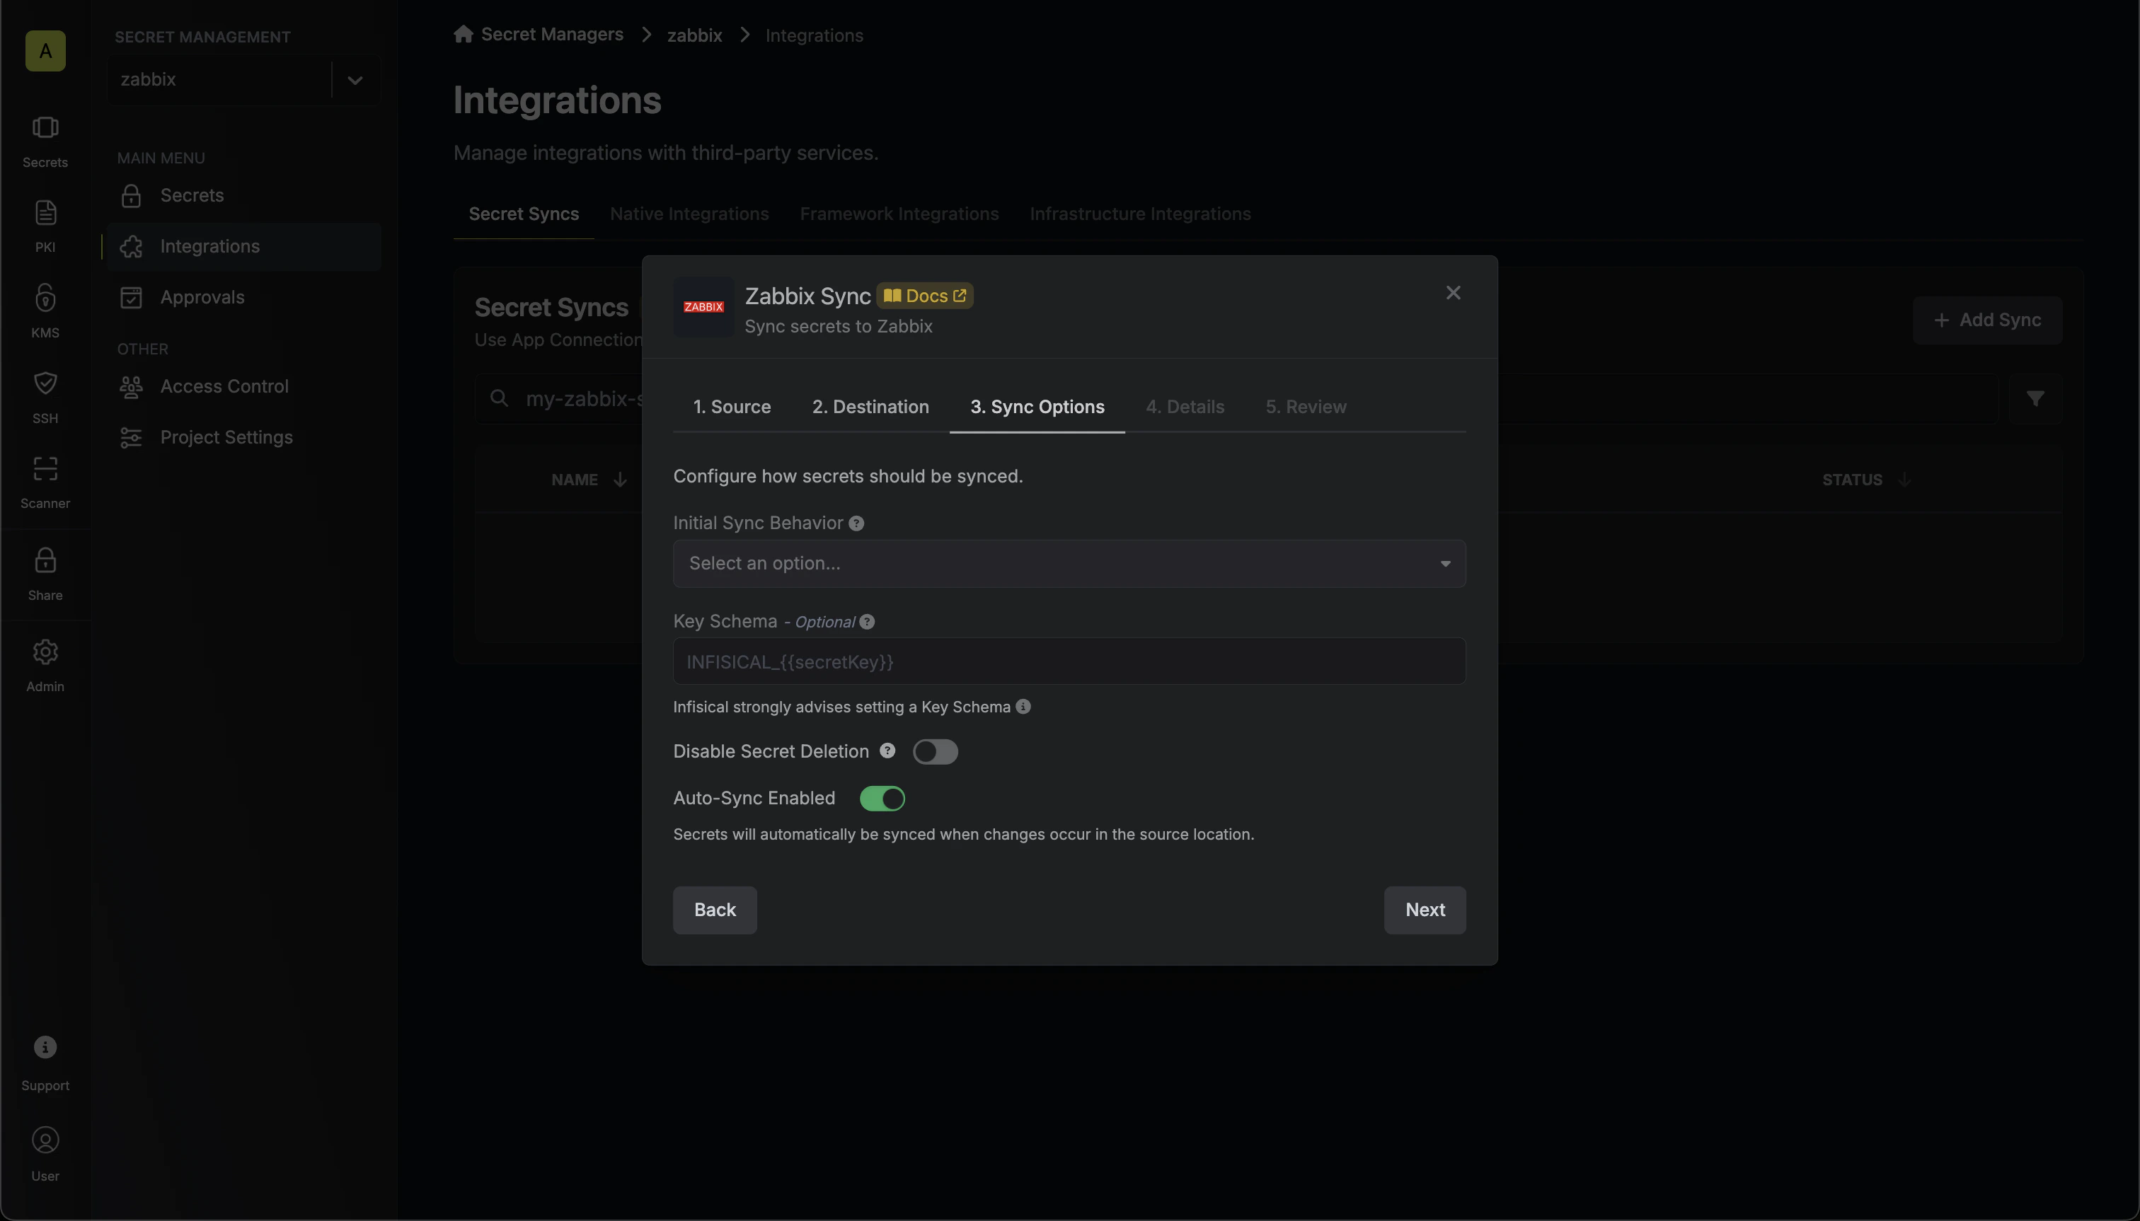The height and width of the screenshot is (1221, 2140).
Task: Click Secret Managers breadcrumb link
Action: 552,35
